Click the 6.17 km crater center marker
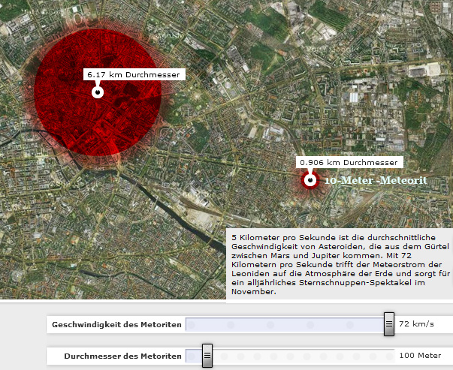Screen dimensions: 453x370 (x=97, y=92)
